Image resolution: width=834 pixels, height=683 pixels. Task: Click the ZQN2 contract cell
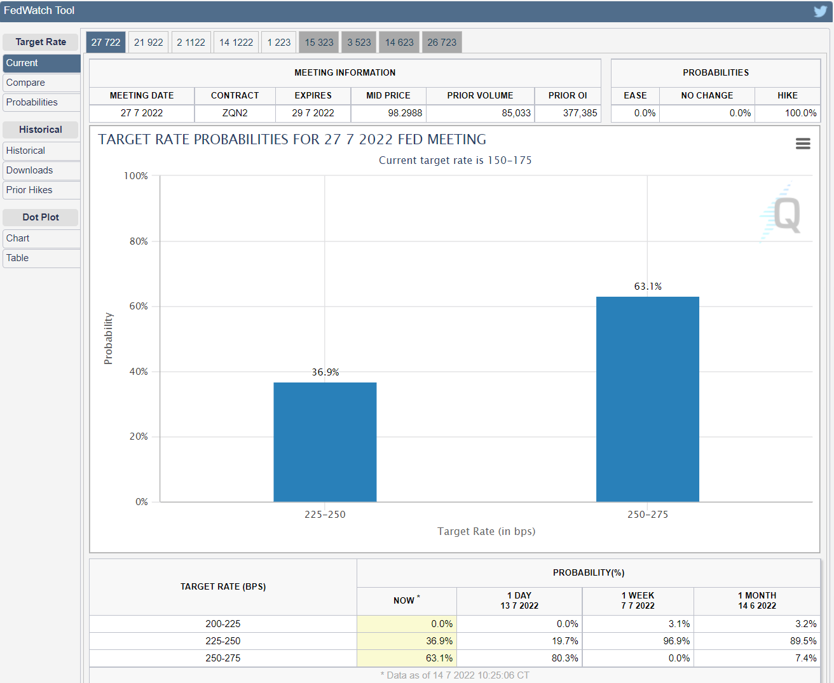(x=235, y=113)
